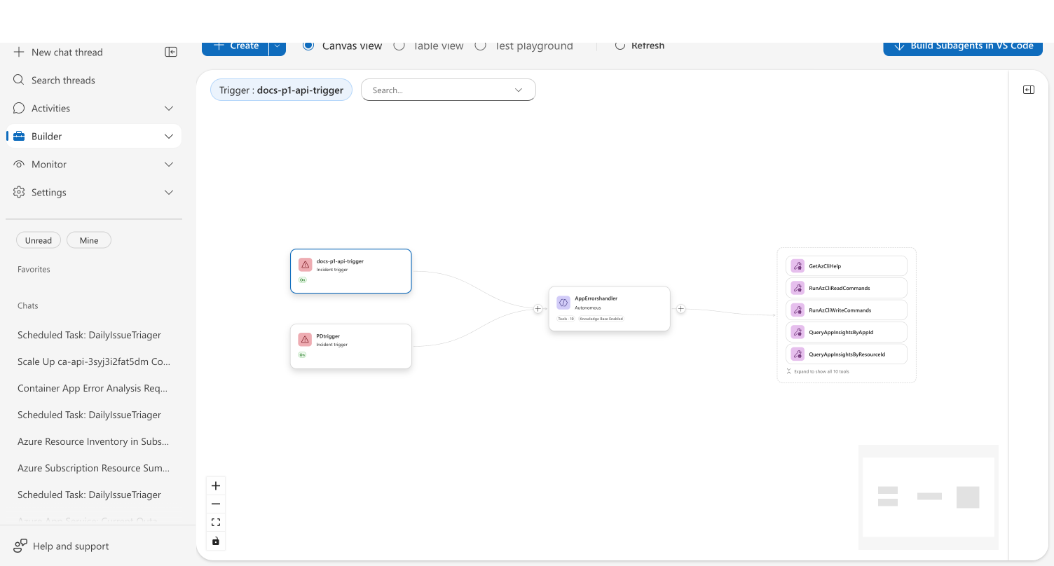The image size is (1054, 566).
Task: Open chat "Azure Subscription Resource Sum..."
Action: click(93, 468)
